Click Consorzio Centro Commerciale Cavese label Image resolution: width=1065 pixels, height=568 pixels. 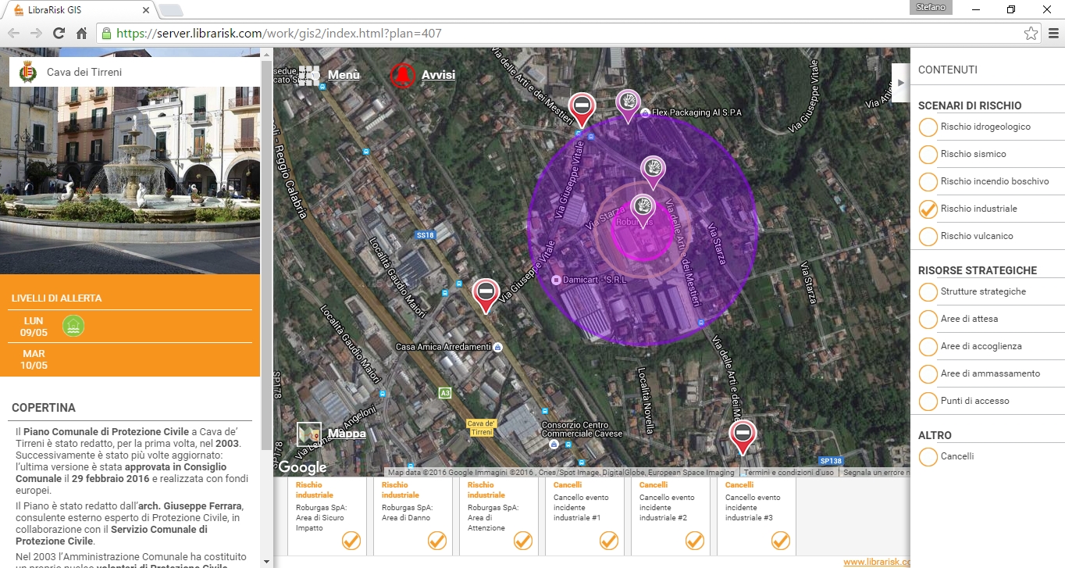pyautogui.click(x=582, y=430)
